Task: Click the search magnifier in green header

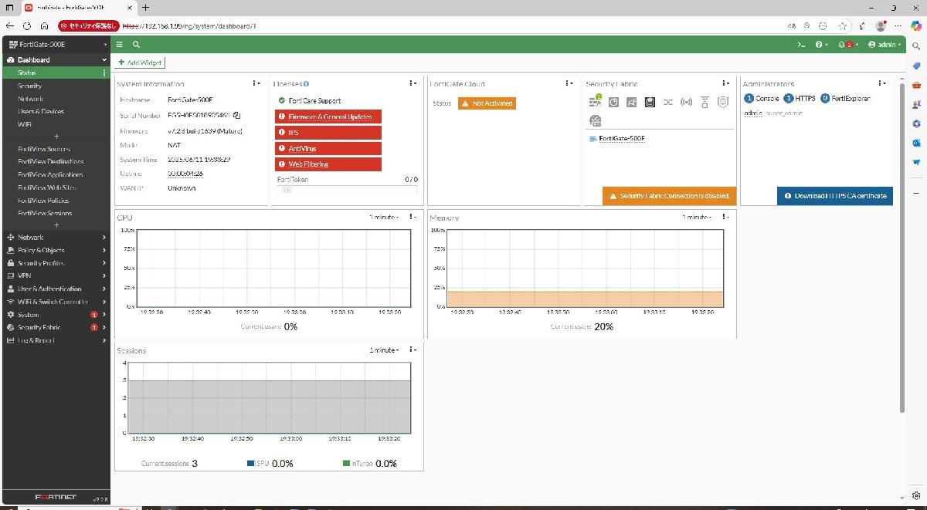Action: click(136, 45)
